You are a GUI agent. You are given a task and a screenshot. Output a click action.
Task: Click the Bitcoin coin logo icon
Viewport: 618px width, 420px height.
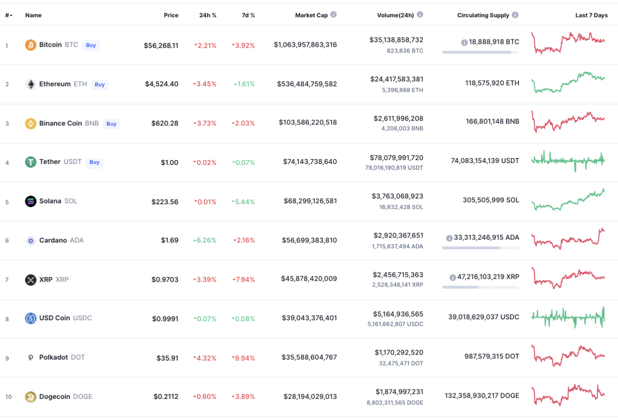tap(30, 45)
